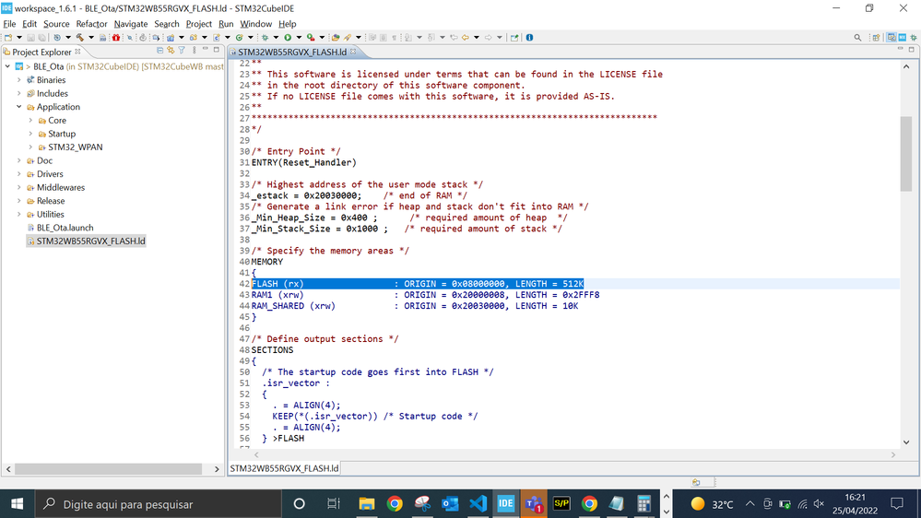Click the ENTRY(Reset_Handler) code line

click(303, 163)
